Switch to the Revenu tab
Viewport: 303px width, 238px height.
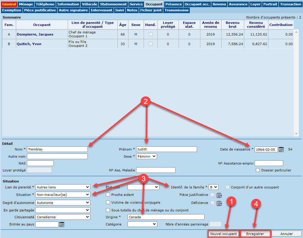coord(219,4)
